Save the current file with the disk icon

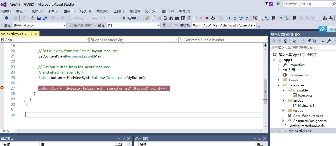[39, 18]
